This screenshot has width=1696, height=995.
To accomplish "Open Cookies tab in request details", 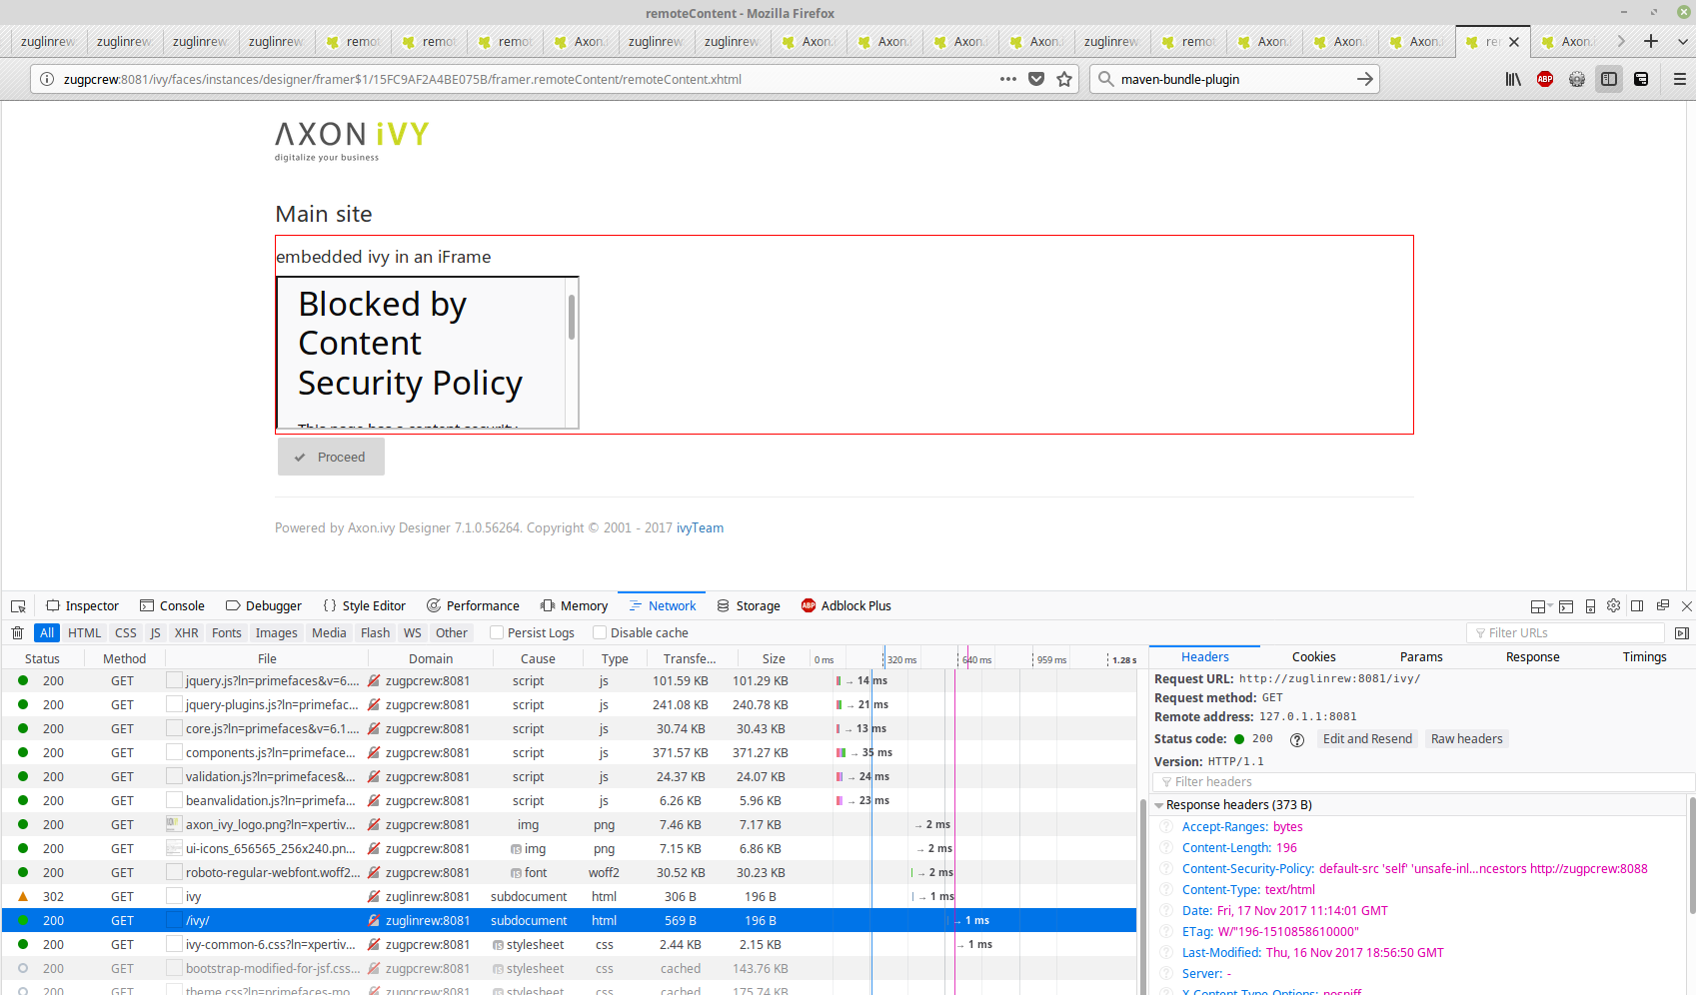I will click(x=1313, y=657).
